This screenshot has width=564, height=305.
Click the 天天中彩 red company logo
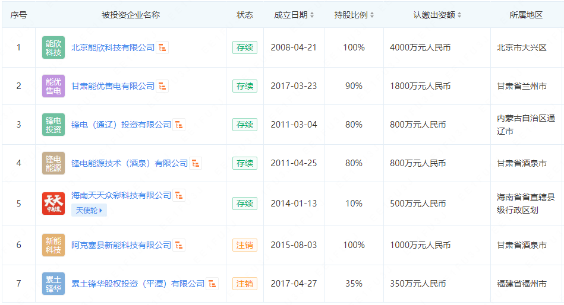tap(53, 204)
